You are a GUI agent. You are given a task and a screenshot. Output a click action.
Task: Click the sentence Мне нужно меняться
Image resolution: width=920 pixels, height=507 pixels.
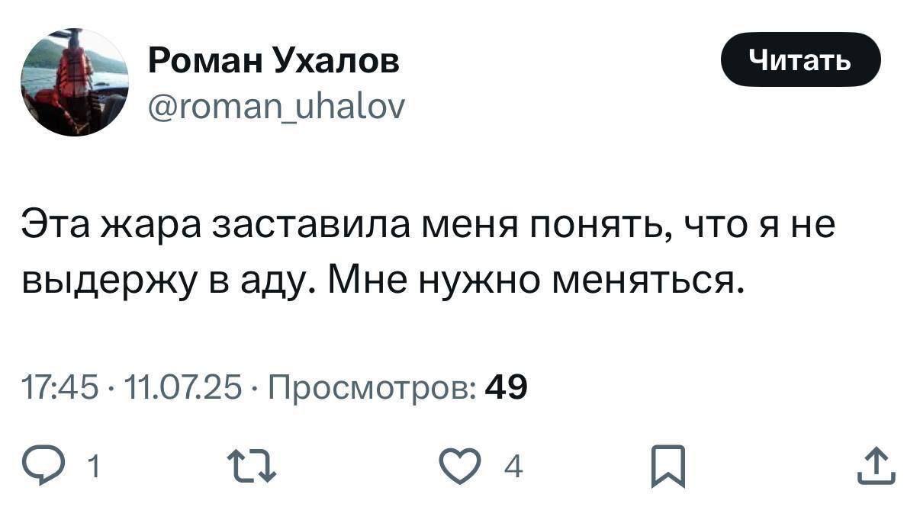pos(537,283)
